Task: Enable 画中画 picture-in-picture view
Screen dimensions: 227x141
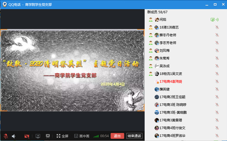Action: (x=82, y=136)
